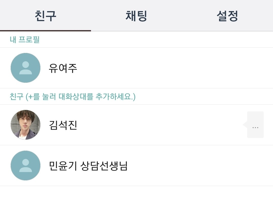Open 유여주's default profile avatar
273x205 pixels.
[26, 68]
